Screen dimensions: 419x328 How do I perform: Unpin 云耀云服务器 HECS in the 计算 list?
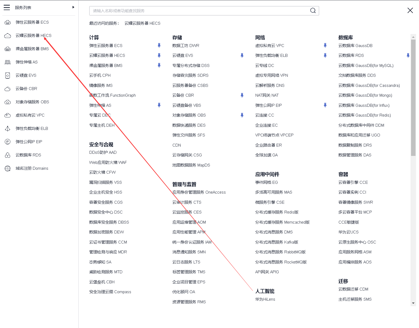click(x=159, y=56)
